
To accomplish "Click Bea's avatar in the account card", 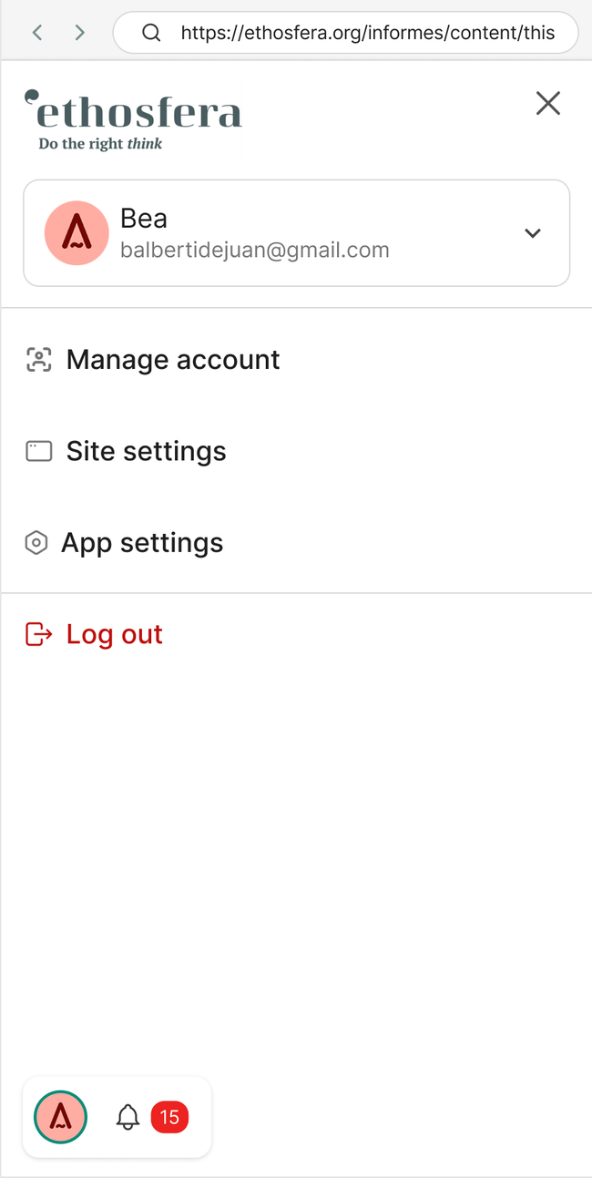I will click(x=77, y=233).
